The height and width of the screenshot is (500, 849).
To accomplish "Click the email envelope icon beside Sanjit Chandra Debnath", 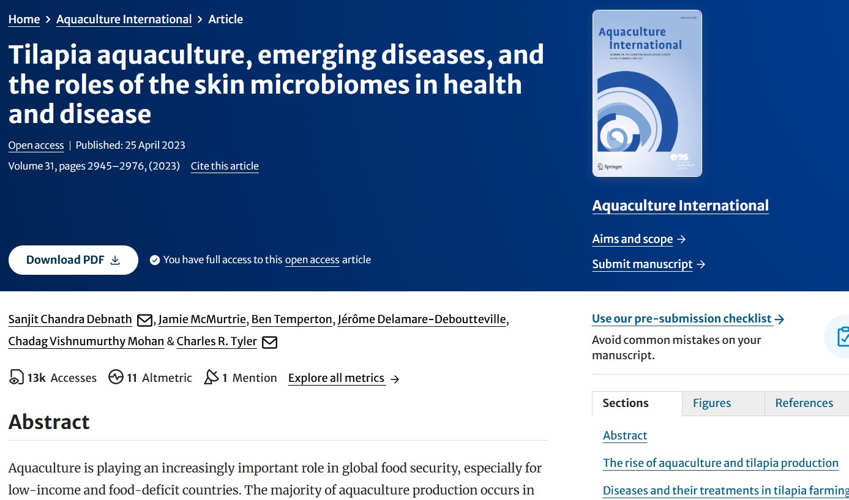I will pyautogui.click(x=144, y=320).
